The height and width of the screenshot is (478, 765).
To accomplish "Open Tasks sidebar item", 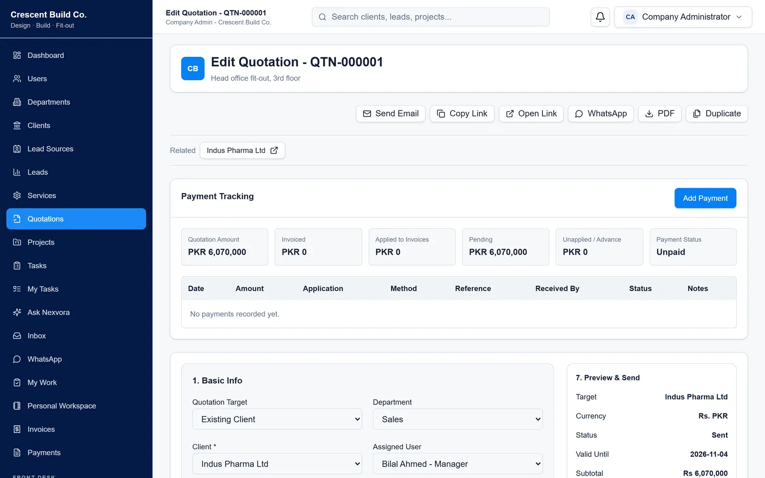I will [76, 266].
